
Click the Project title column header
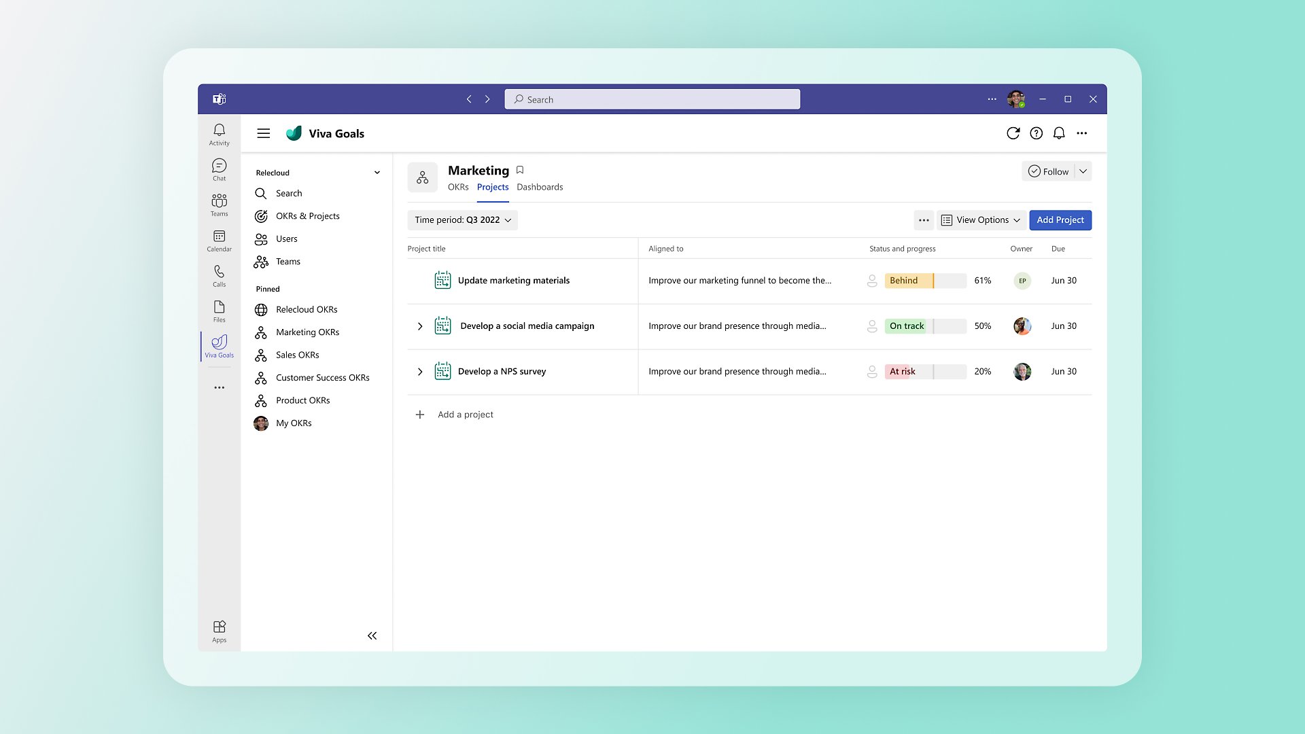427,249
